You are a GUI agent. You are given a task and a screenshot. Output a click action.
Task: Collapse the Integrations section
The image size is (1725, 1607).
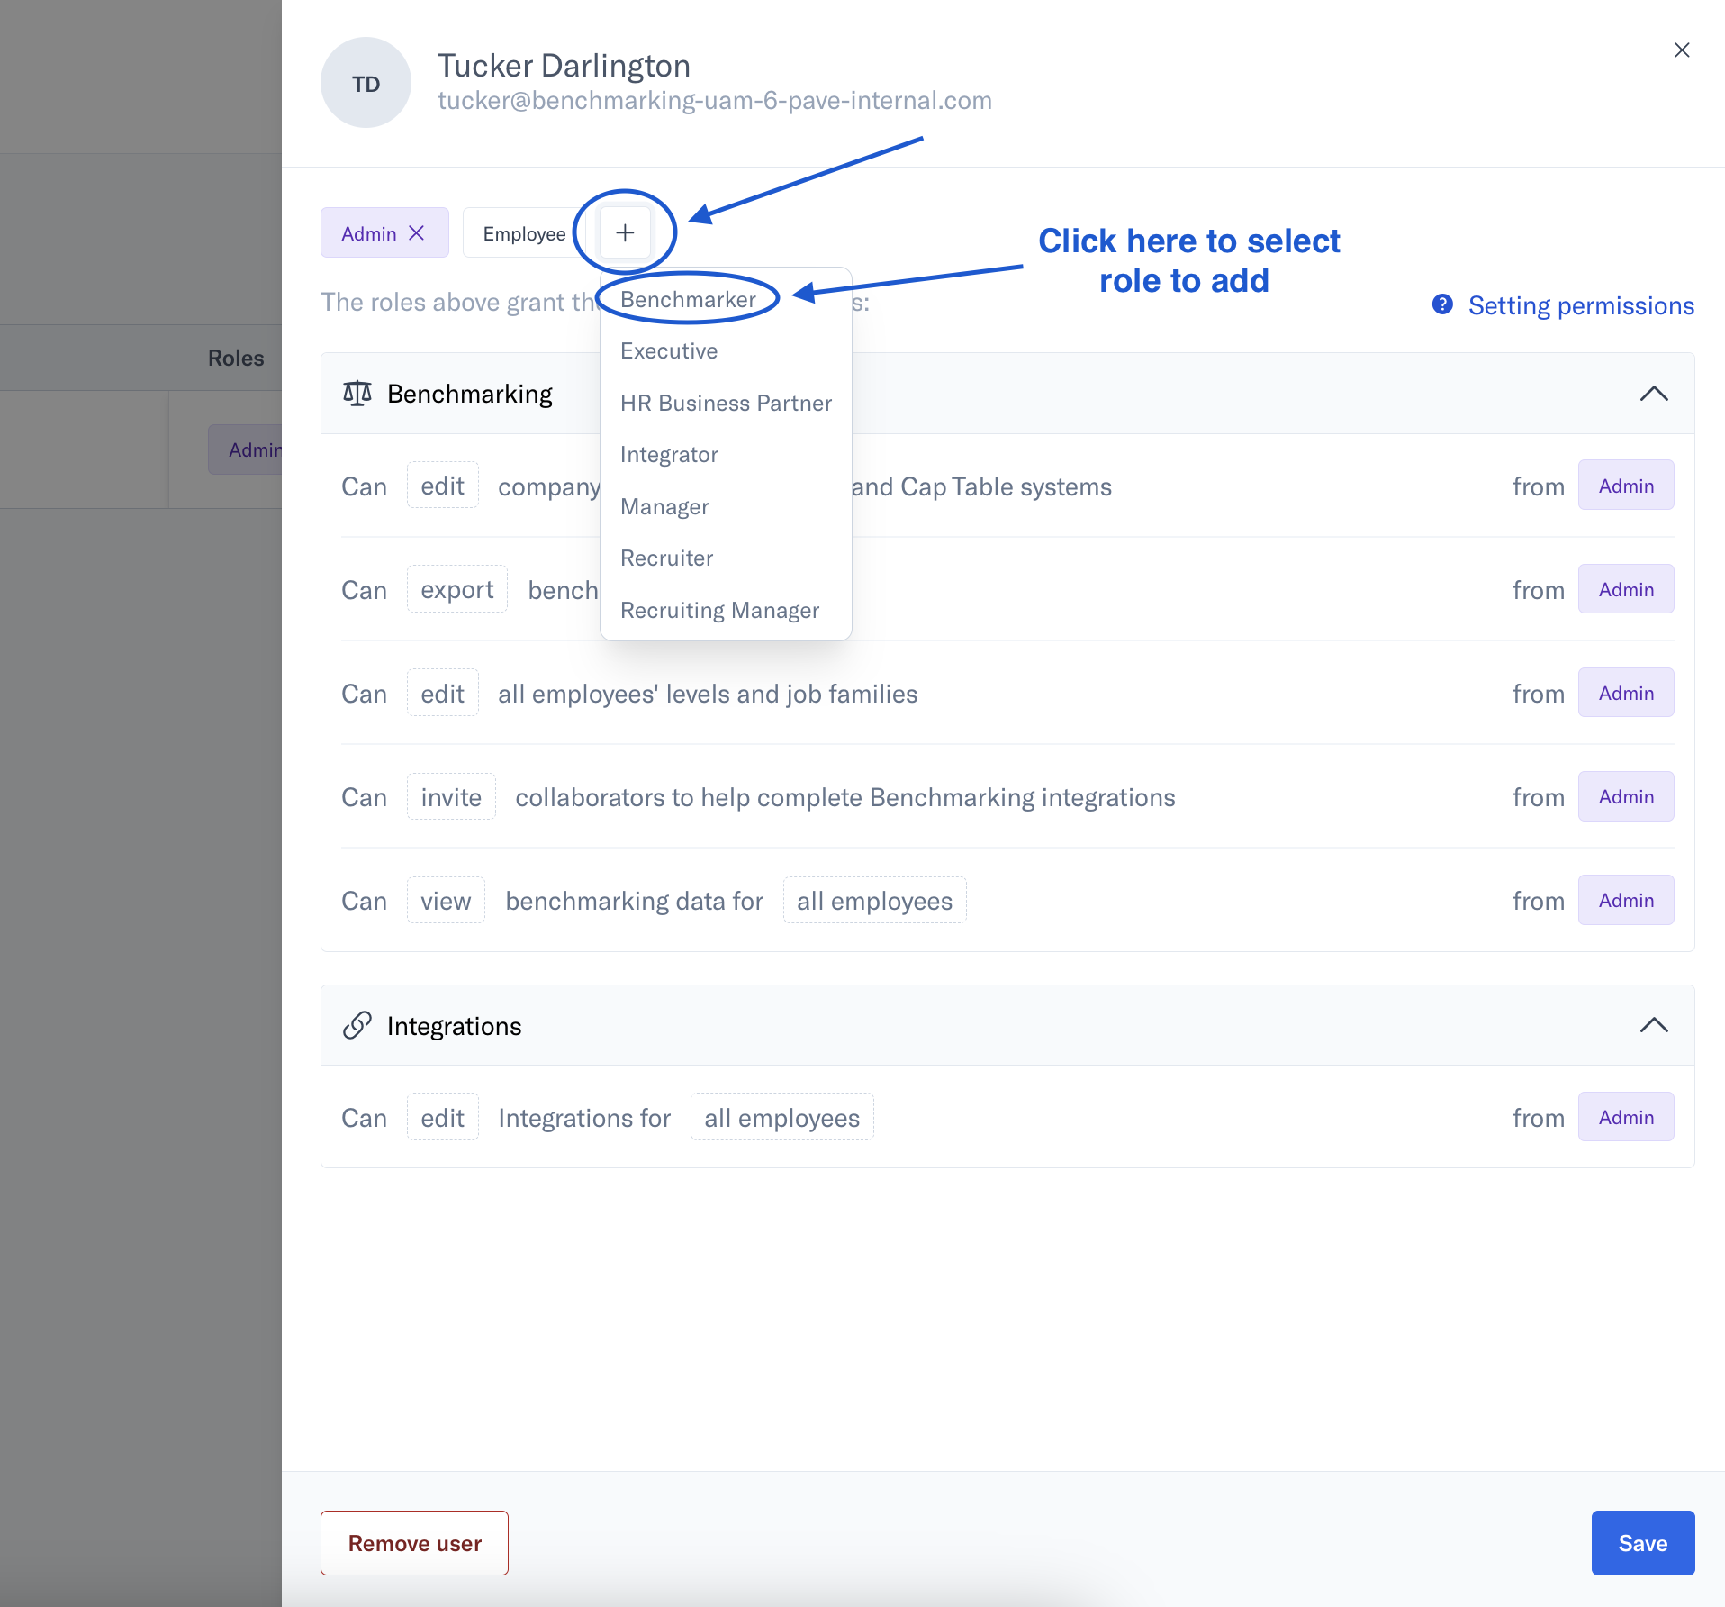[x=1654, y=1025]
